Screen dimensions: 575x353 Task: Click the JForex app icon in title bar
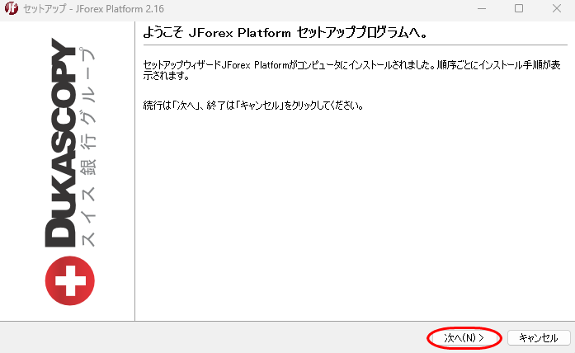click(x=12, y=9)
